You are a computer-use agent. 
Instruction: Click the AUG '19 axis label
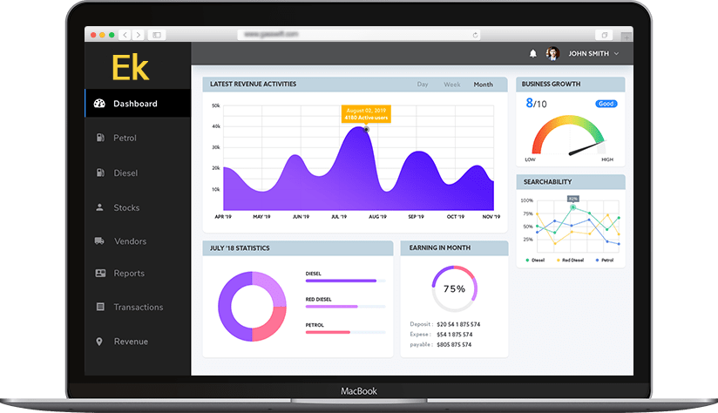coord(377,217)
